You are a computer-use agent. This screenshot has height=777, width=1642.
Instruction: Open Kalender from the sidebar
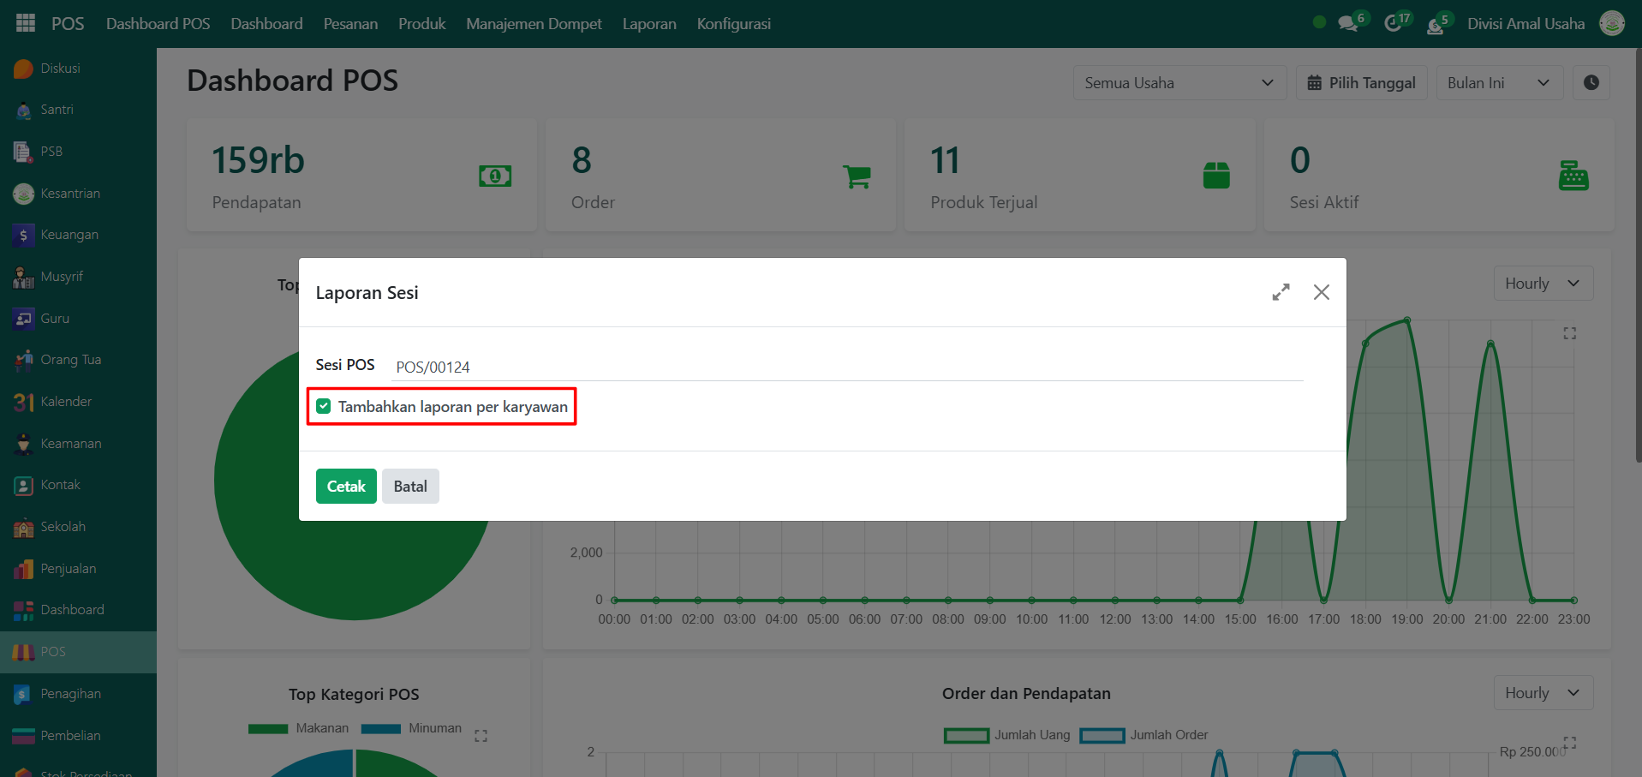pos(66,402)
